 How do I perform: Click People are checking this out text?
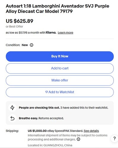(x=39, y=108)
